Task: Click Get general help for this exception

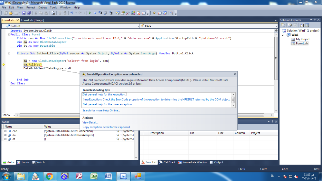Action: point(104,94)
